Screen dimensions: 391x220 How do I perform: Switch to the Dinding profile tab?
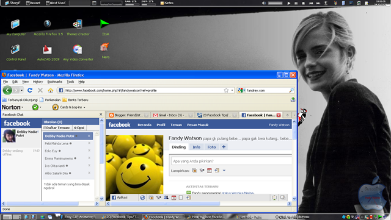coord(179,147)
